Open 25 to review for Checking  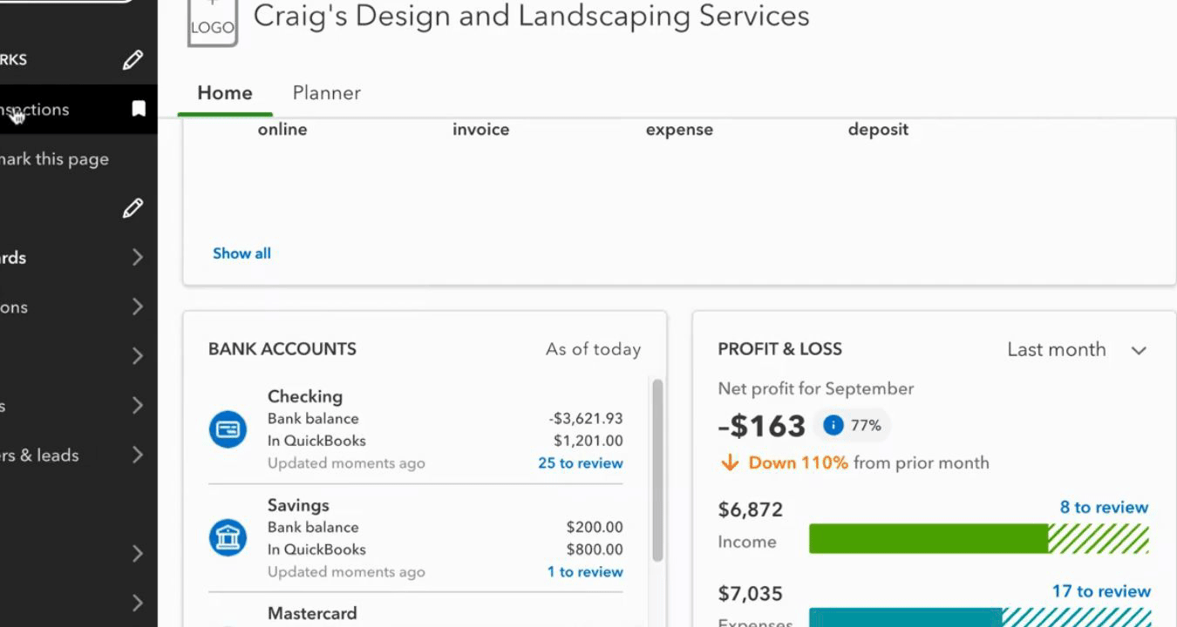click(x=580, y=463)
